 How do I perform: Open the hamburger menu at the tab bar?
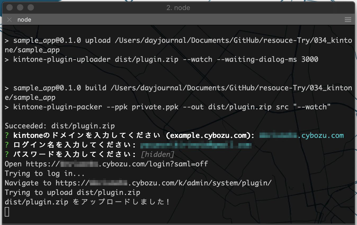click(x=348, y=20)
